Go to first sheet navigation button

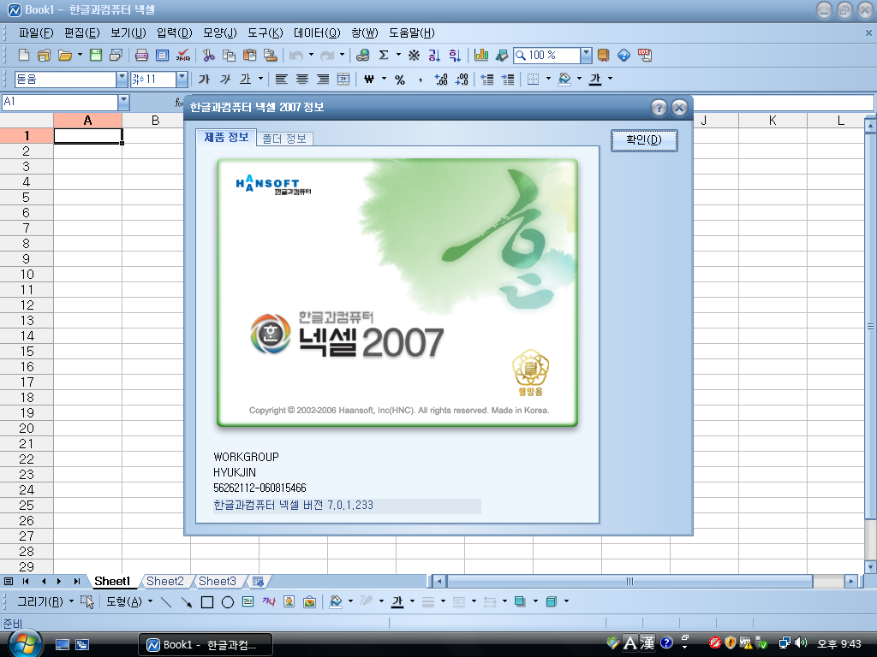[x=26, y=581]
